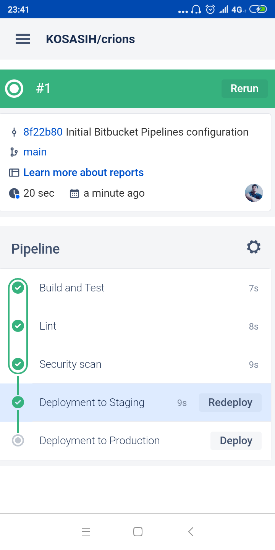Tap the user avatar thumbnail

[x=254, y=193]
